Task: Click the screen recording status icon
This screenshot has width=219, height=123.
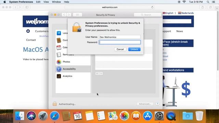Action: 179,2
